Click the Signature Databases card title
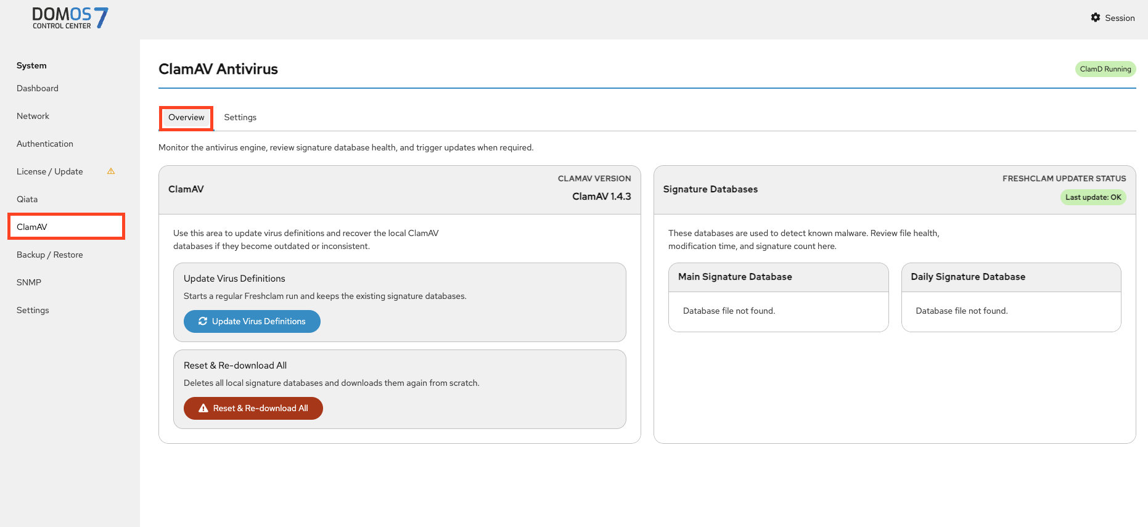Image resolution: width=1148 pixels, height=527 pixels. coord(710,189)
